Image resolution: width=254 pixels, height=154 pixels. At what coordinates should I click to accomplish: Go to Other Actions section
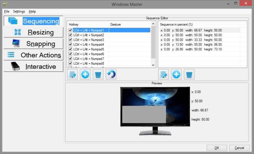pos(33,55)
